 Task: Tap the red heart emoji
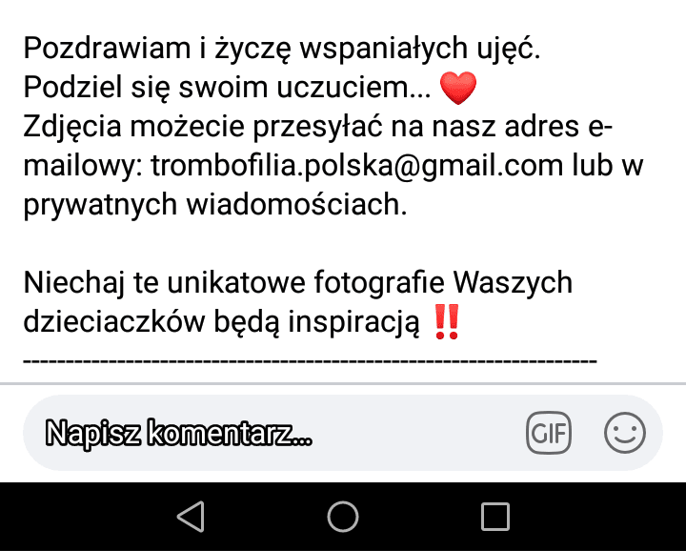[x=458, y=88]
